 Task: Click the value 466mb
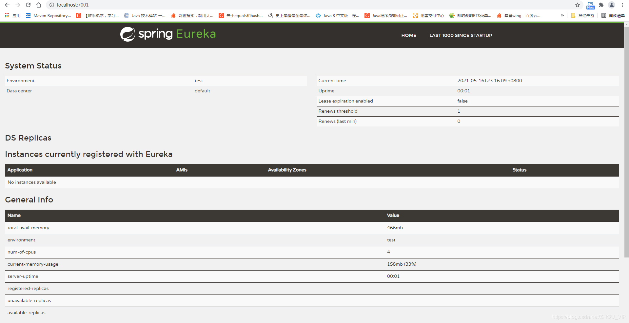395,228
